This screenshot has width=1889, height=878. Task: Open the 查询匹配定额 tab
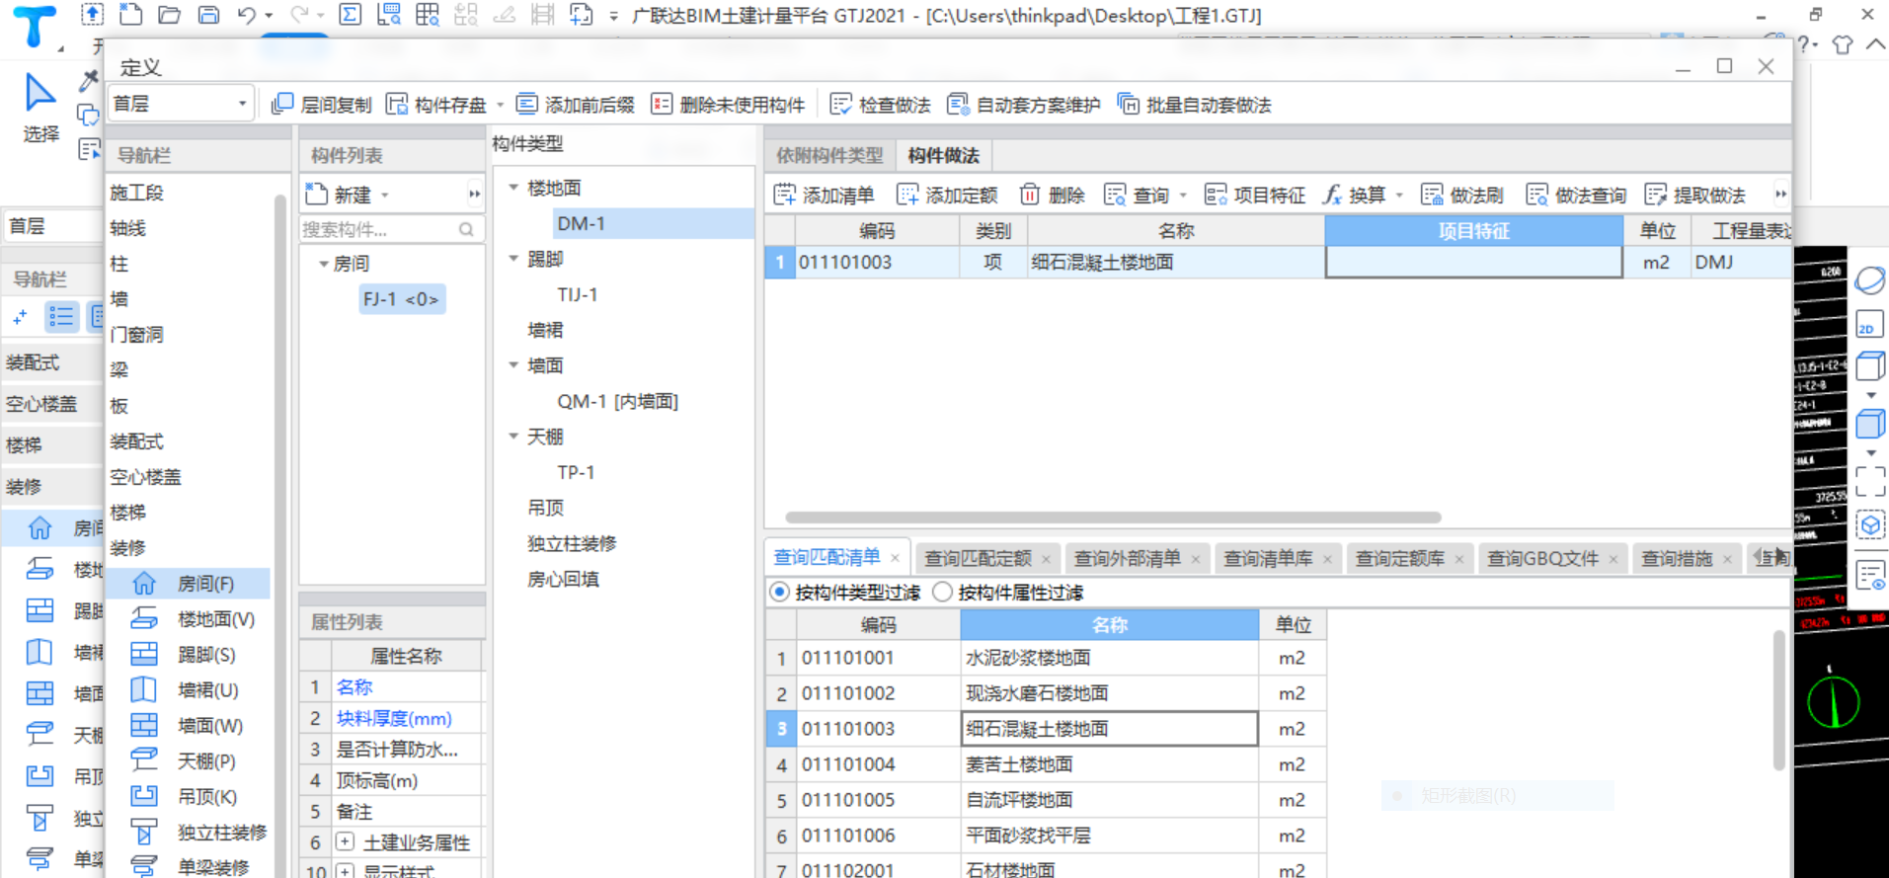(x=979, y=559)
